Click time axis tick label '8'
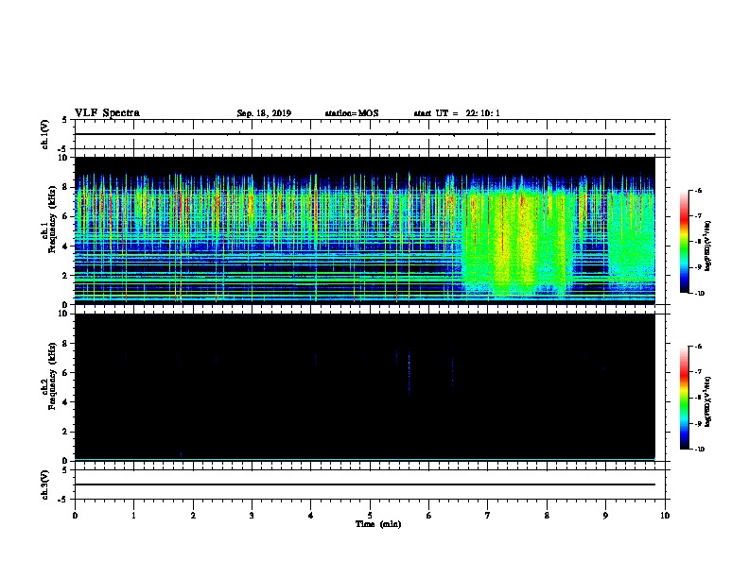This screenshot has width=749, height=578. pyautogui.click(x=547, y=516)
